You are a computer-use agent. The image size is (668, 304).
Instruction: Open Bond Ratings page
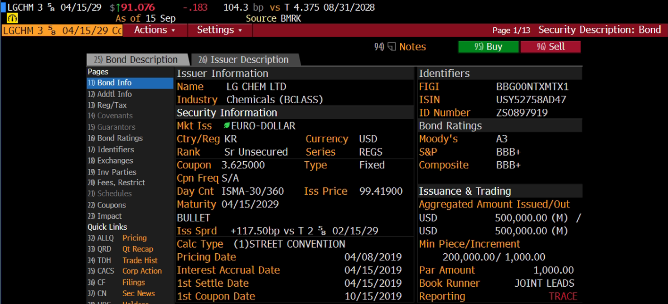[x=115, y=138]
